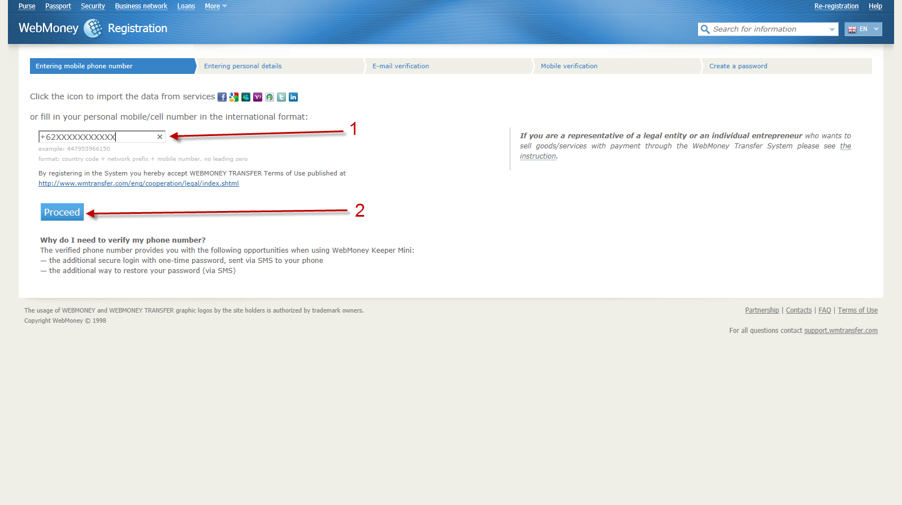The image size is (902, 505).
Task: Click the WebMoney brand text
Action: point(49,28)
